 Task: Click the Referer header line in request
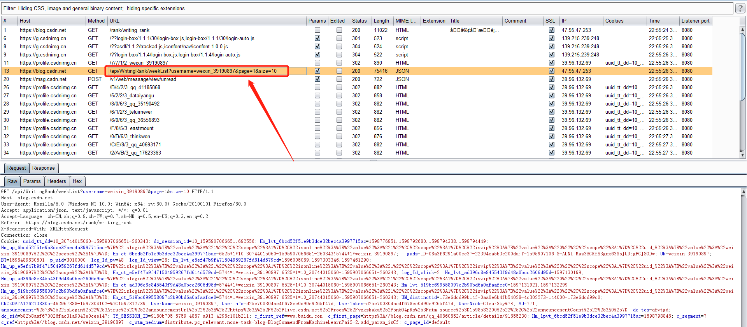pyautogui.click(x=67, y=223)
